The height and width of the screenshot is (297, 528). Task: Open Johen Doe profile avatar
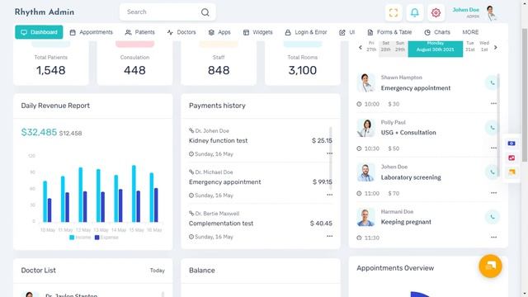click(492, 13)
